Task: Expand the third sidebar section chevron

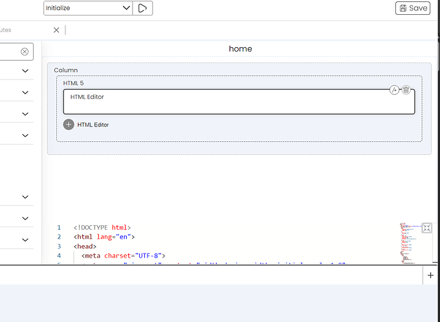Action: [x=25, y=114]
